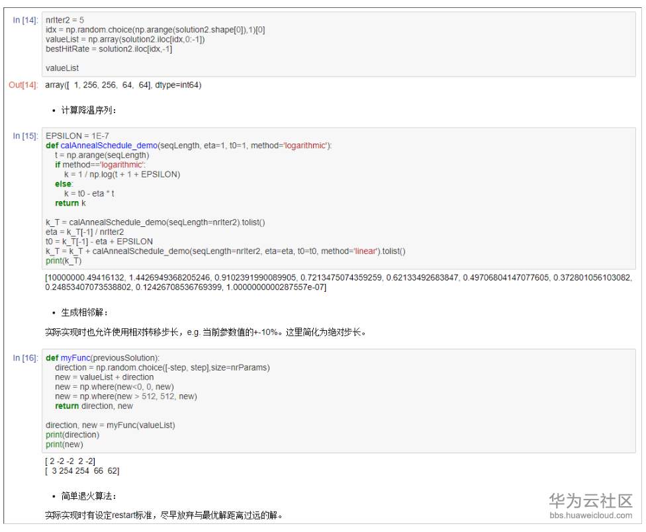The height and width of the screenshot is (532, 646).
Task: Click the paragraph mentioning +-10%
Action: (x=206, y=332)
